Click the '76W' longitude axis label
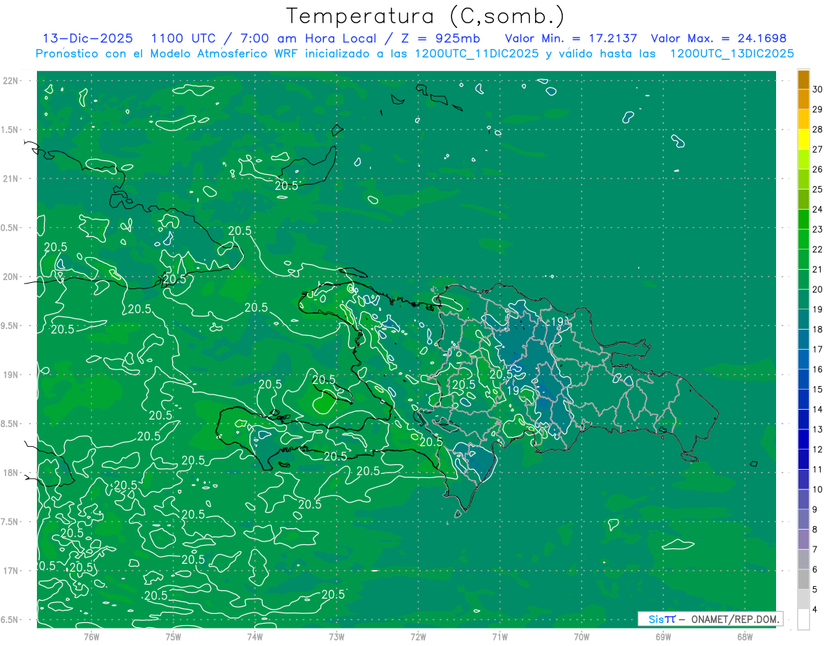836x646 pixels. [91, 636]
